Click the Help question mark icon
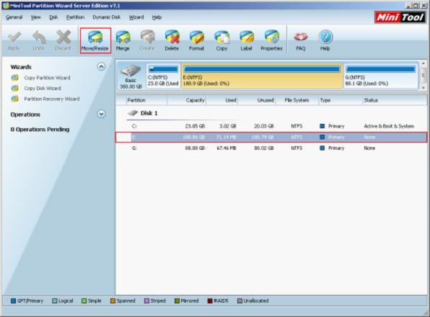This screenshot has height=317, width=430. [325, 37]
